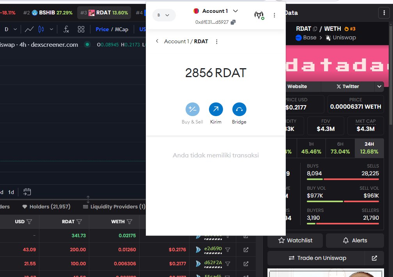Select 6H change tab
The height and width of the screenshot is (277, 393).
[x=340, y=148]
